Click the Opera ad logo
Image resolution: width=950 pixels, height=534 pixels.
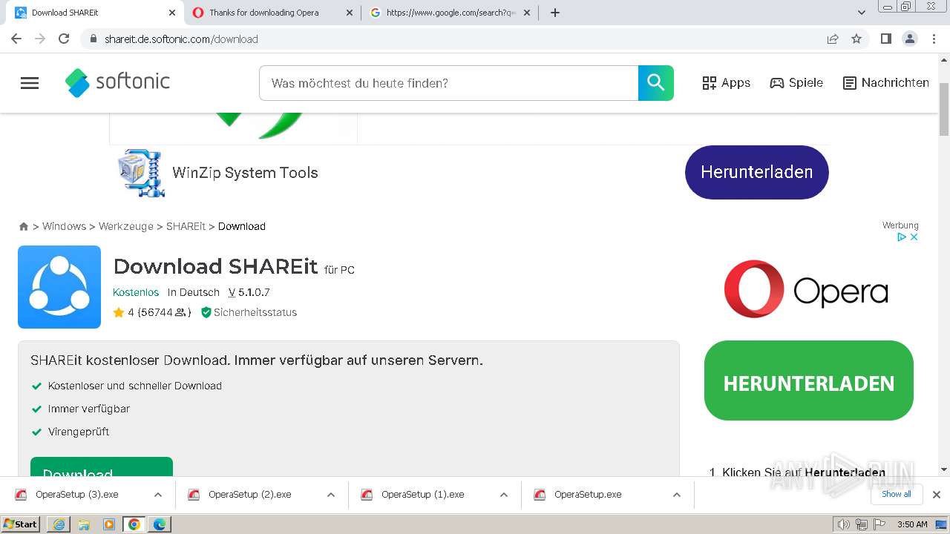pos(806,289)
